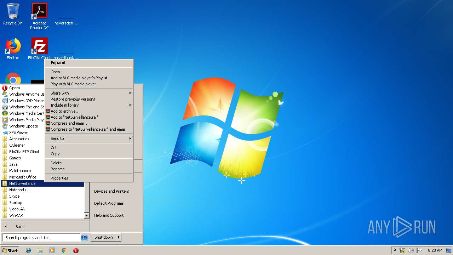Screen dimensions: 453x255
Task: Open shut down options arrow
Action: tap(119, 237)
